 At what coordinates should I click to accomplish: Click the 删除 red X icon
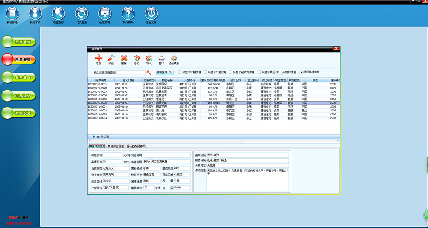pyautogui.click(x=124, y=58)
